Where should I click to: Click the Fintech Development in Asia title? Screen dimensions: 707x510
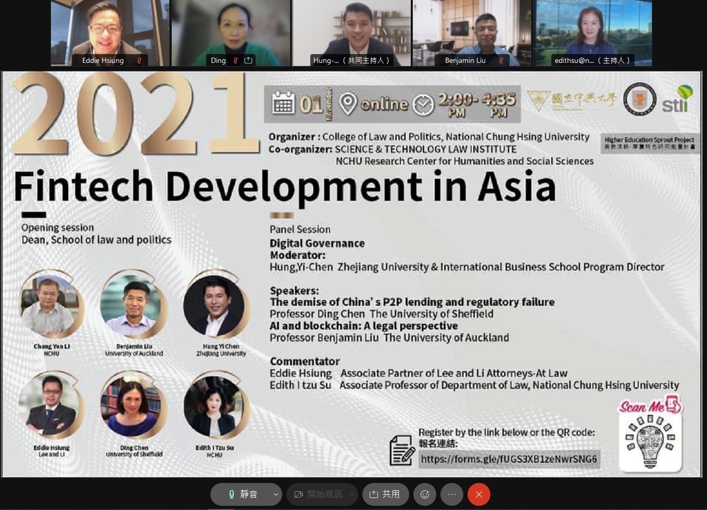coord(284,187)
